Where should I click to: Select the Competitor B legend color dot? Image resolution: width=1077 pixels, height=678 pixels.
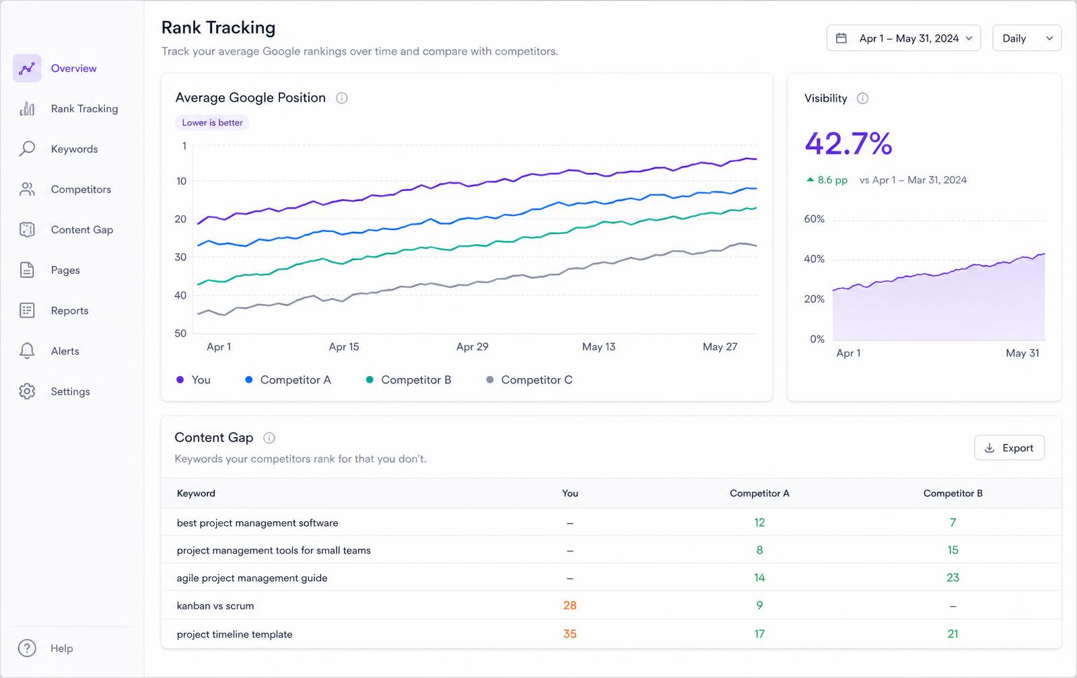(x=370, y=380)
